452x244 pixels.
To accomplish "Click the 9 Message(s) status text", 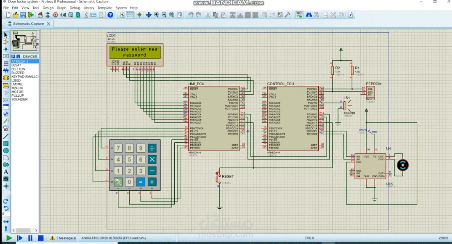I will [66, 238].
